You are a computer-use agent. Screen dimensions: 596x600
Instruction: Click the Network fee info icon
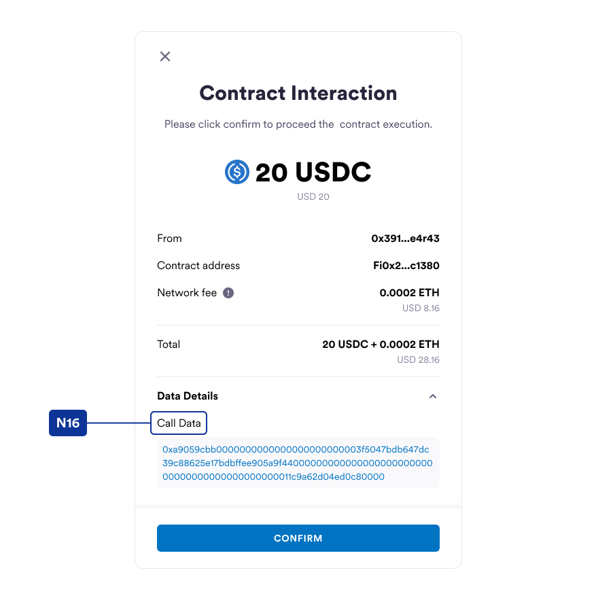tap(228, 293)
